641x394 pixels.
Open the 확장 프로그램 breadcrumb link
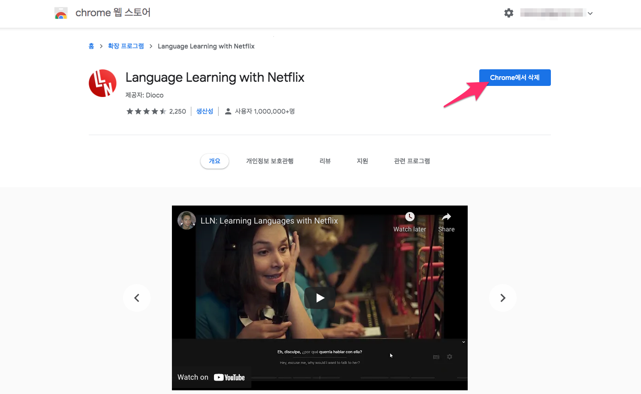[x=126, y=46]
